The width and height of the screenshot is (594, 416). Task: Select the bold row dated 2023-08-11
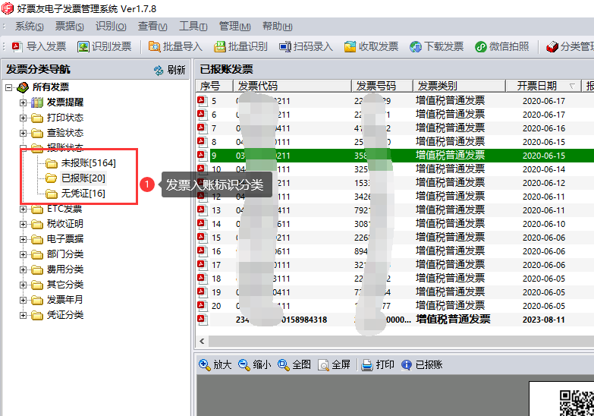[395, 320]
